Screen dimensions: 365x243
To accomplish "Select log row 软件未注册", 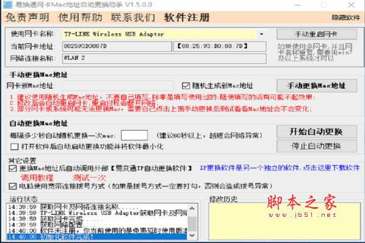I will (x=97, y=231).
